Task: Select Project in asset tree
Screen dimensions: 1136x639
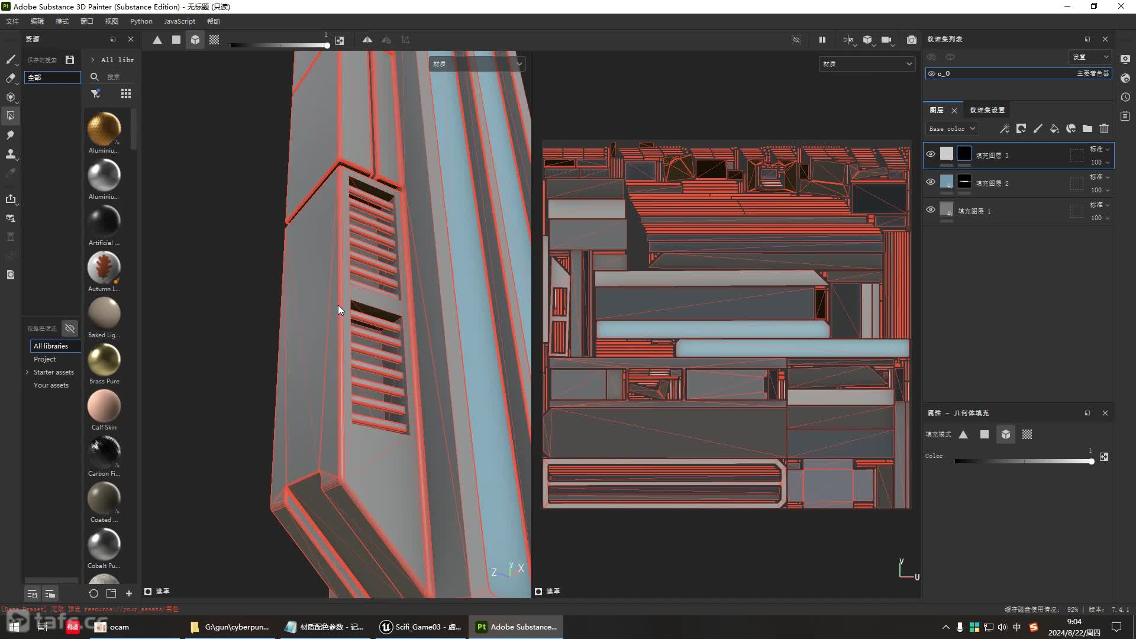Action: click(x=44, y=359)
